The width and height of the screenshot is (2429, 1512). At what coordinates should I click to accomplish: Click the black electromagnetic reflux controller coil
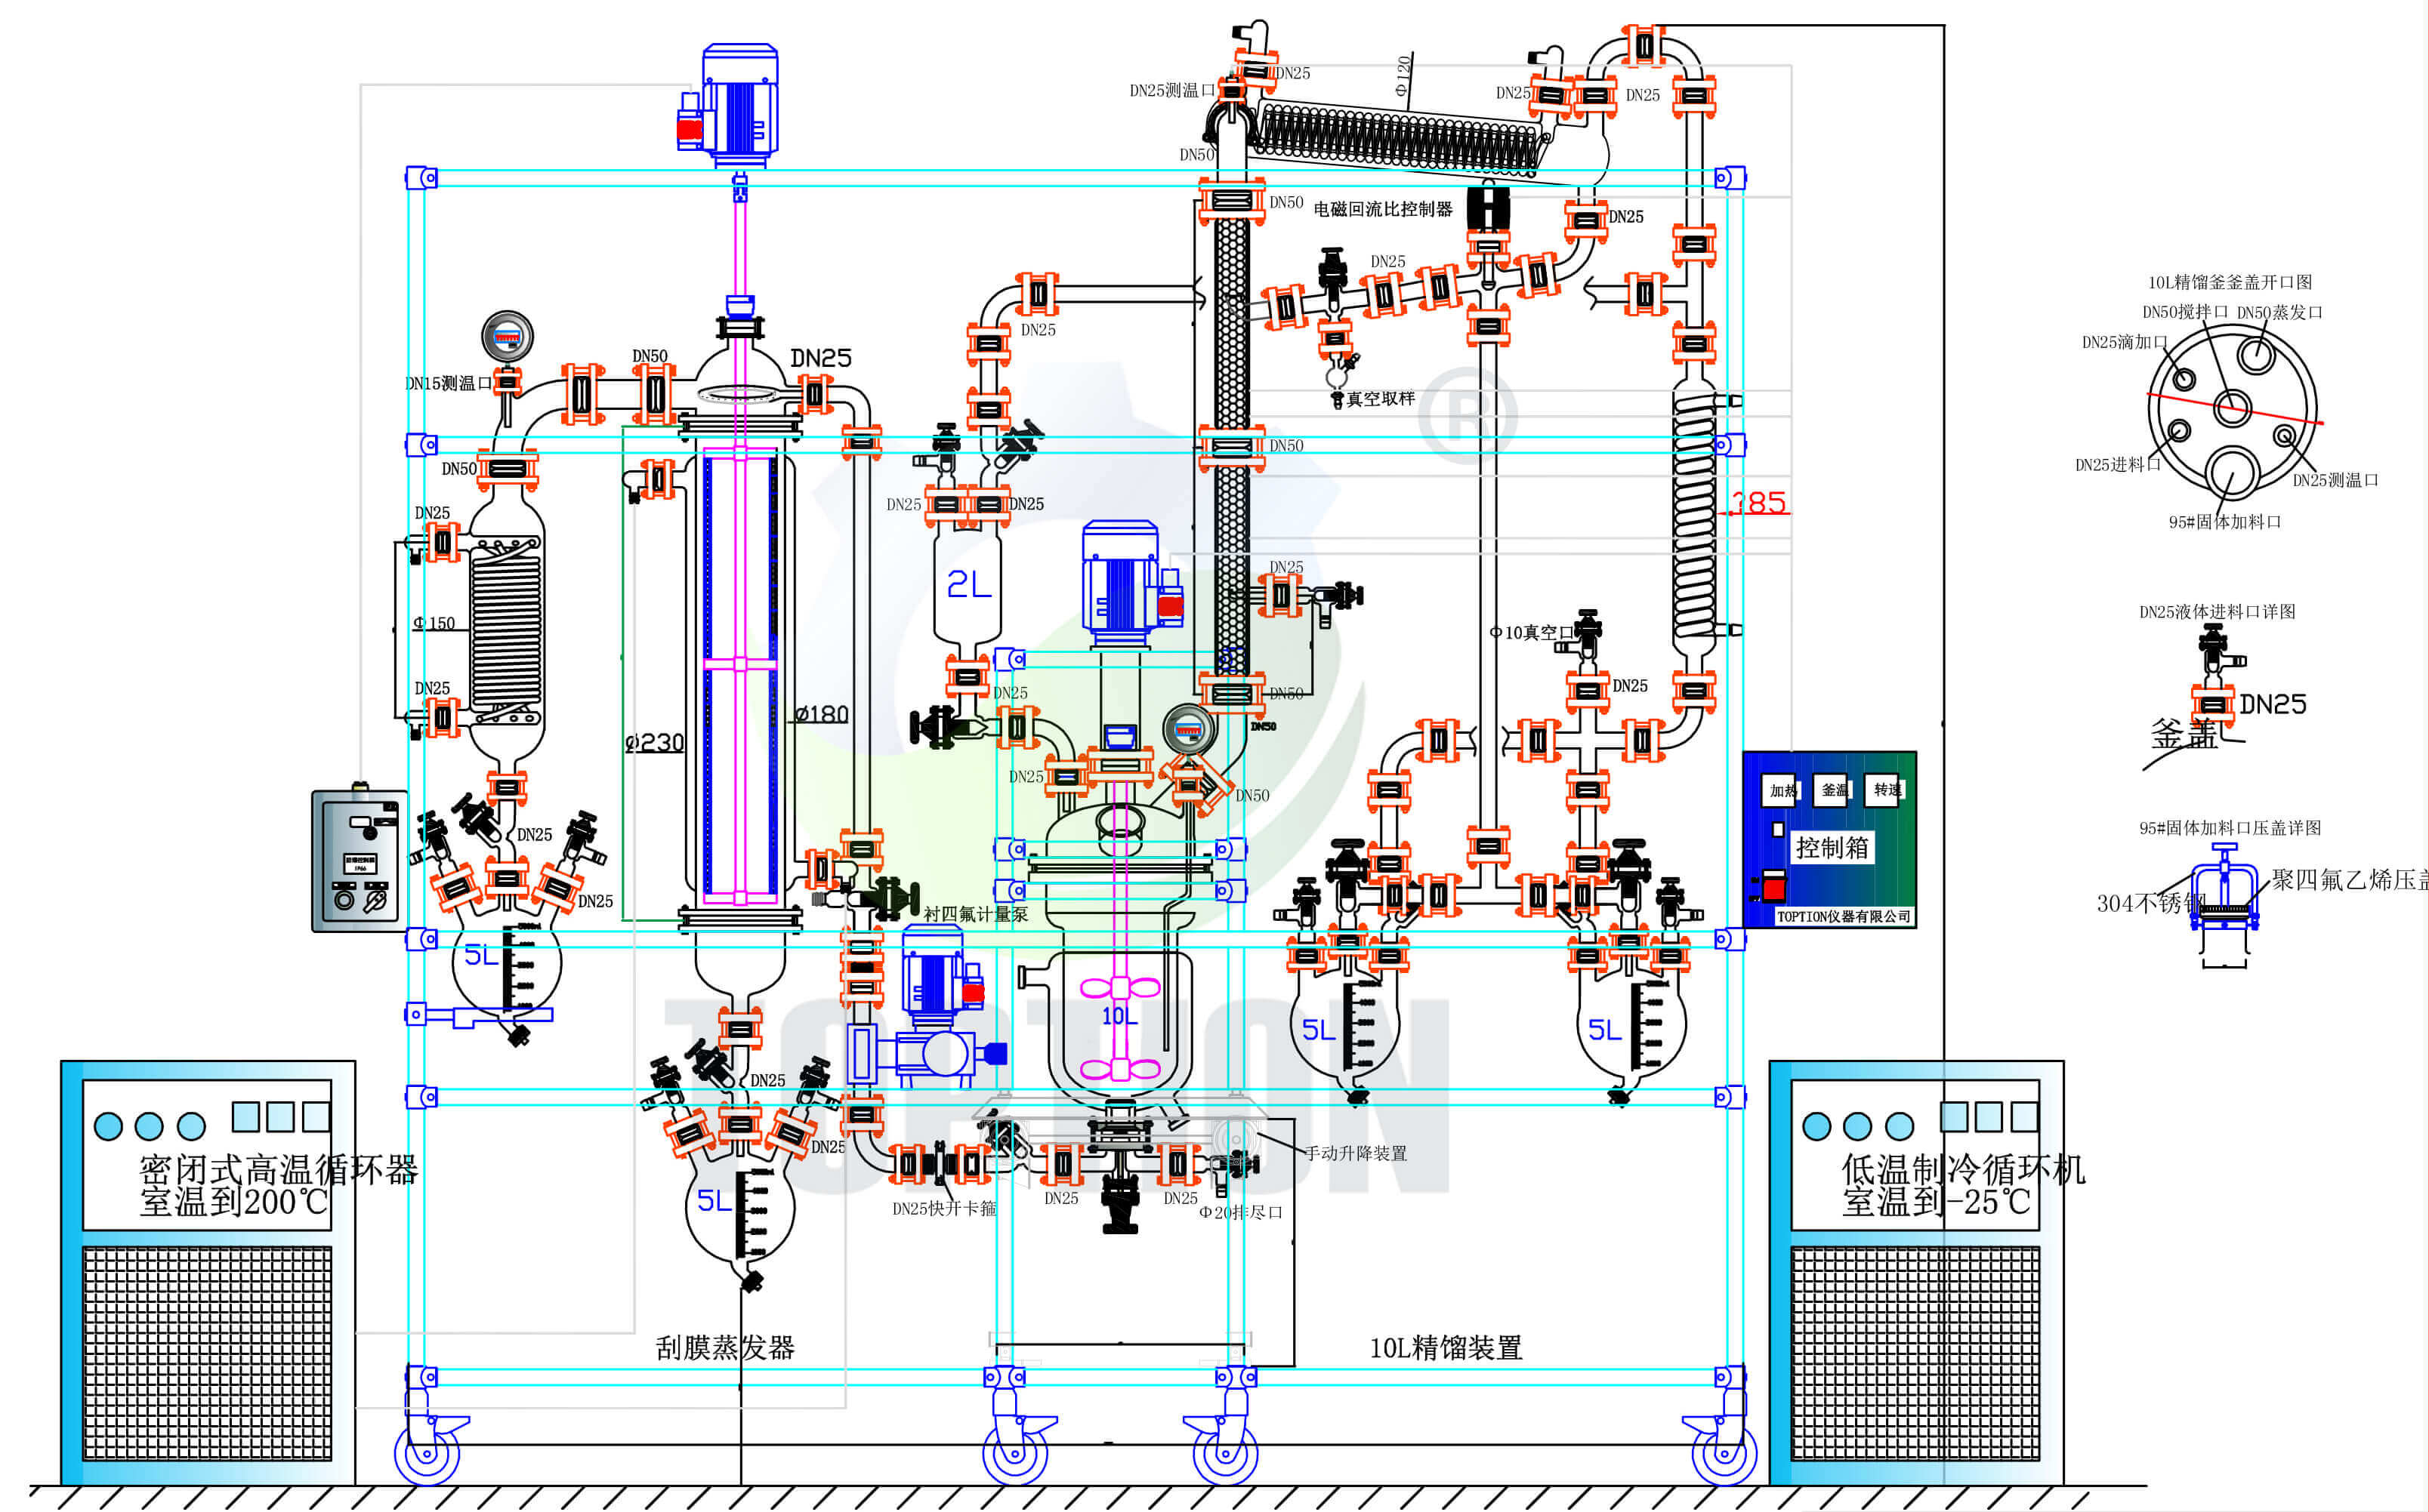[1488, 209]
